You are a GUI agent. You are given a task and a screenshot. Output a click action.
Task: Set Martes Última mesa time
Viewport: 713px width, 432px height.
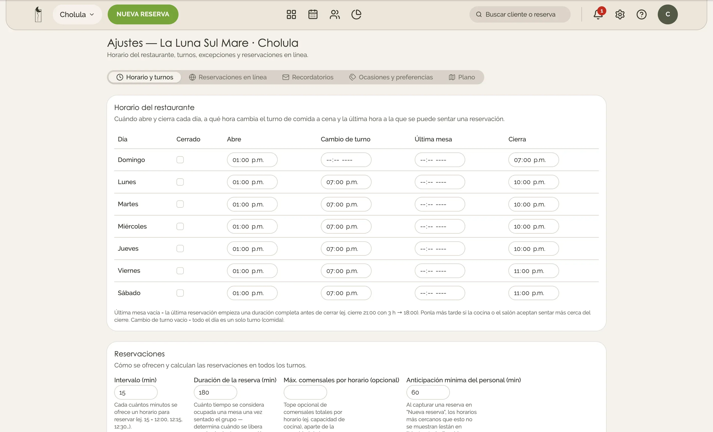[440, 204]
